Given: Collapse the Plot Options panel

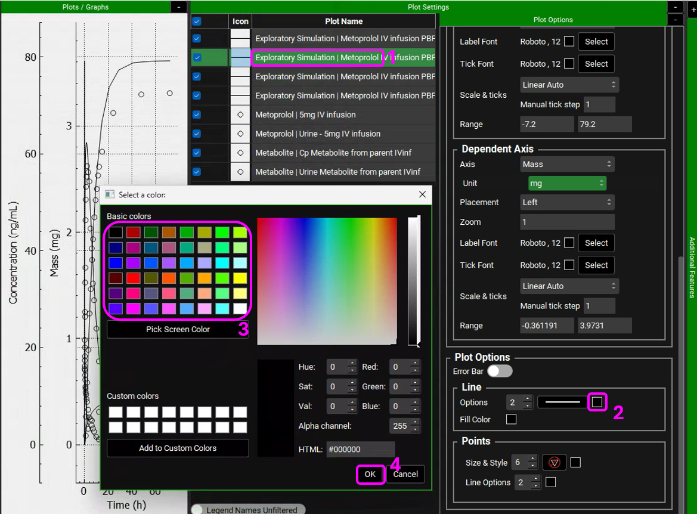Looking at the screenshot, I should click(x=675, y=20).
